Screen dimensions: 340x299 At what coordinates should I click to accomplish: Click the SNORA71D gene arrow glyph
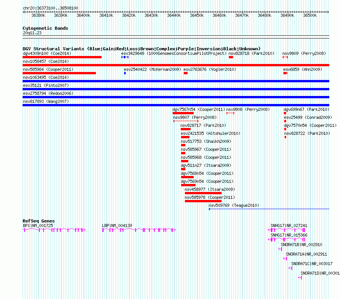[300, 278]
